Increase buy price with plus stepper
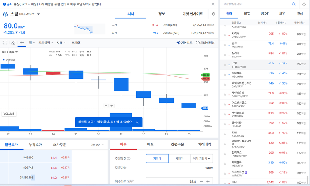Viewport: 310px width, 186px height. 208,181
